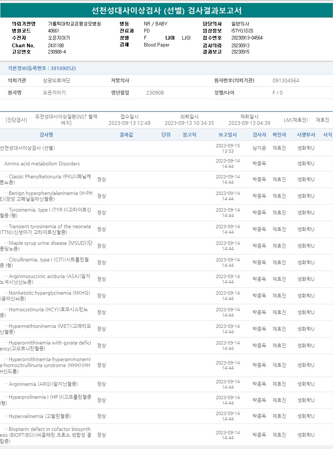Open the Argininemia (ARG) test entry
This screenshot has width=333, height=449.
43,384
